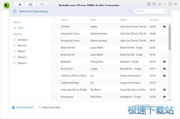Open the settings gear icon
The image size is (180, 119).
[149, 4]
